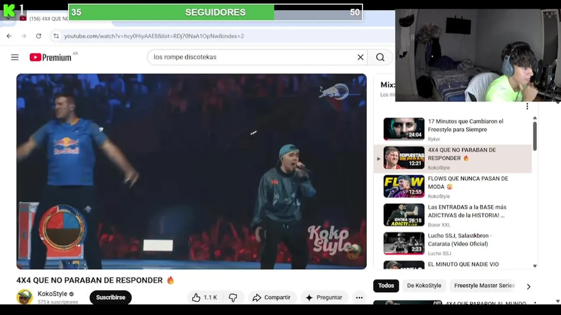The width and height of the screenshot is (561, 315).
Task: Play 'Las ENTRADAS a la BASE' thumbnail
Action: coord(404,215)
